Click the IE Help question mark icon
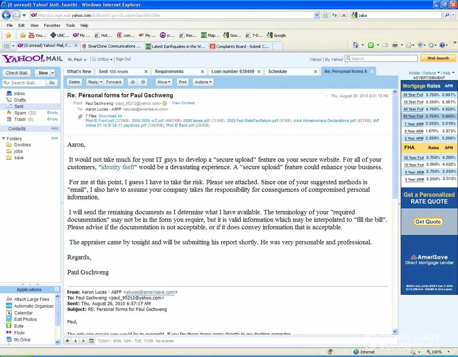The image size is (458, 357). (442, 45)
